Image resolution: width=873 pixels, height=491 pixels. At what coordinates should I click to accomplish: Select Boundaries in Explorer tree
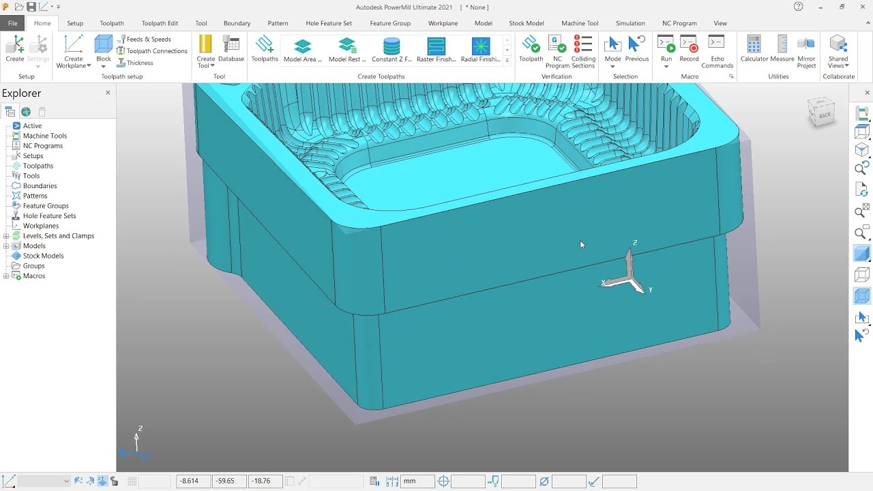pos(40,185)
